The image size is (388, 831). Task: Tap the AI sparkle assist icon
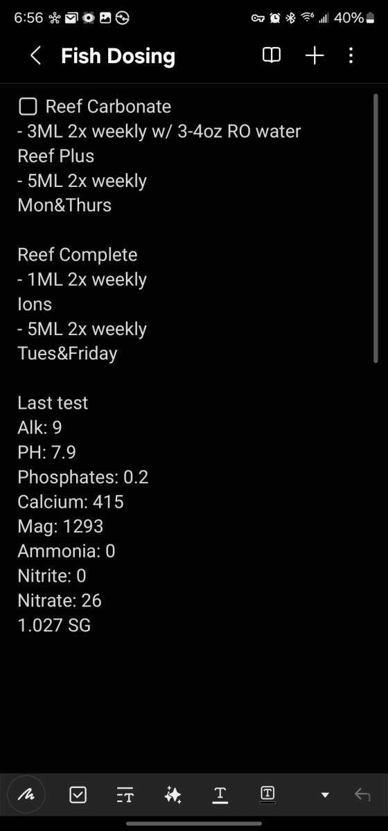click(x=173, y=795)
